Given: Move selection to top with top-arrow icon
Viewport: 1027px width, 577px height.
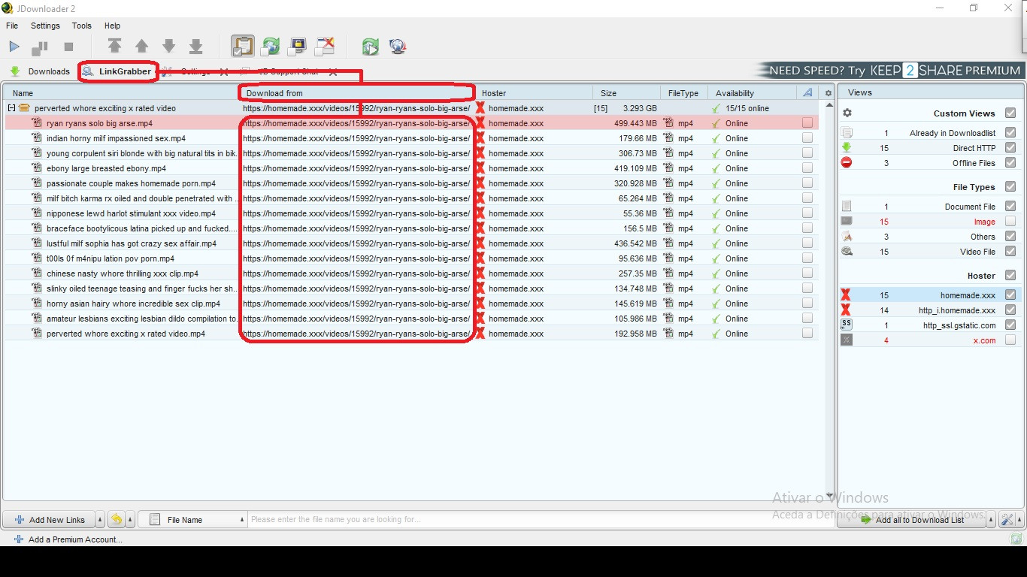Looking at the screenshot, I should click(x=114, y=47).
